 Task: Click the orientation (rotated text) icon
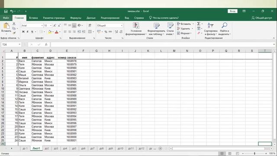tap(79, 26)
